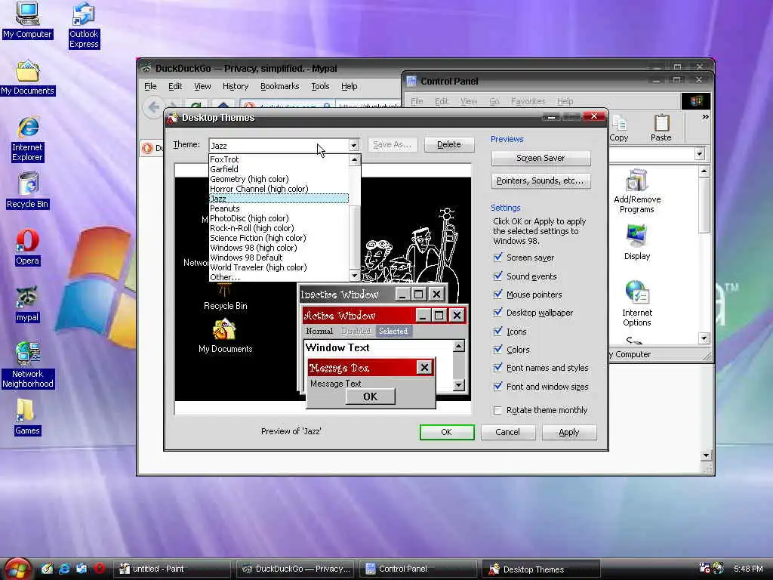Screen dimensions: 773x580
Task: Click Recycle Bin icon in theme preview
Action: (x=225, y=297)
